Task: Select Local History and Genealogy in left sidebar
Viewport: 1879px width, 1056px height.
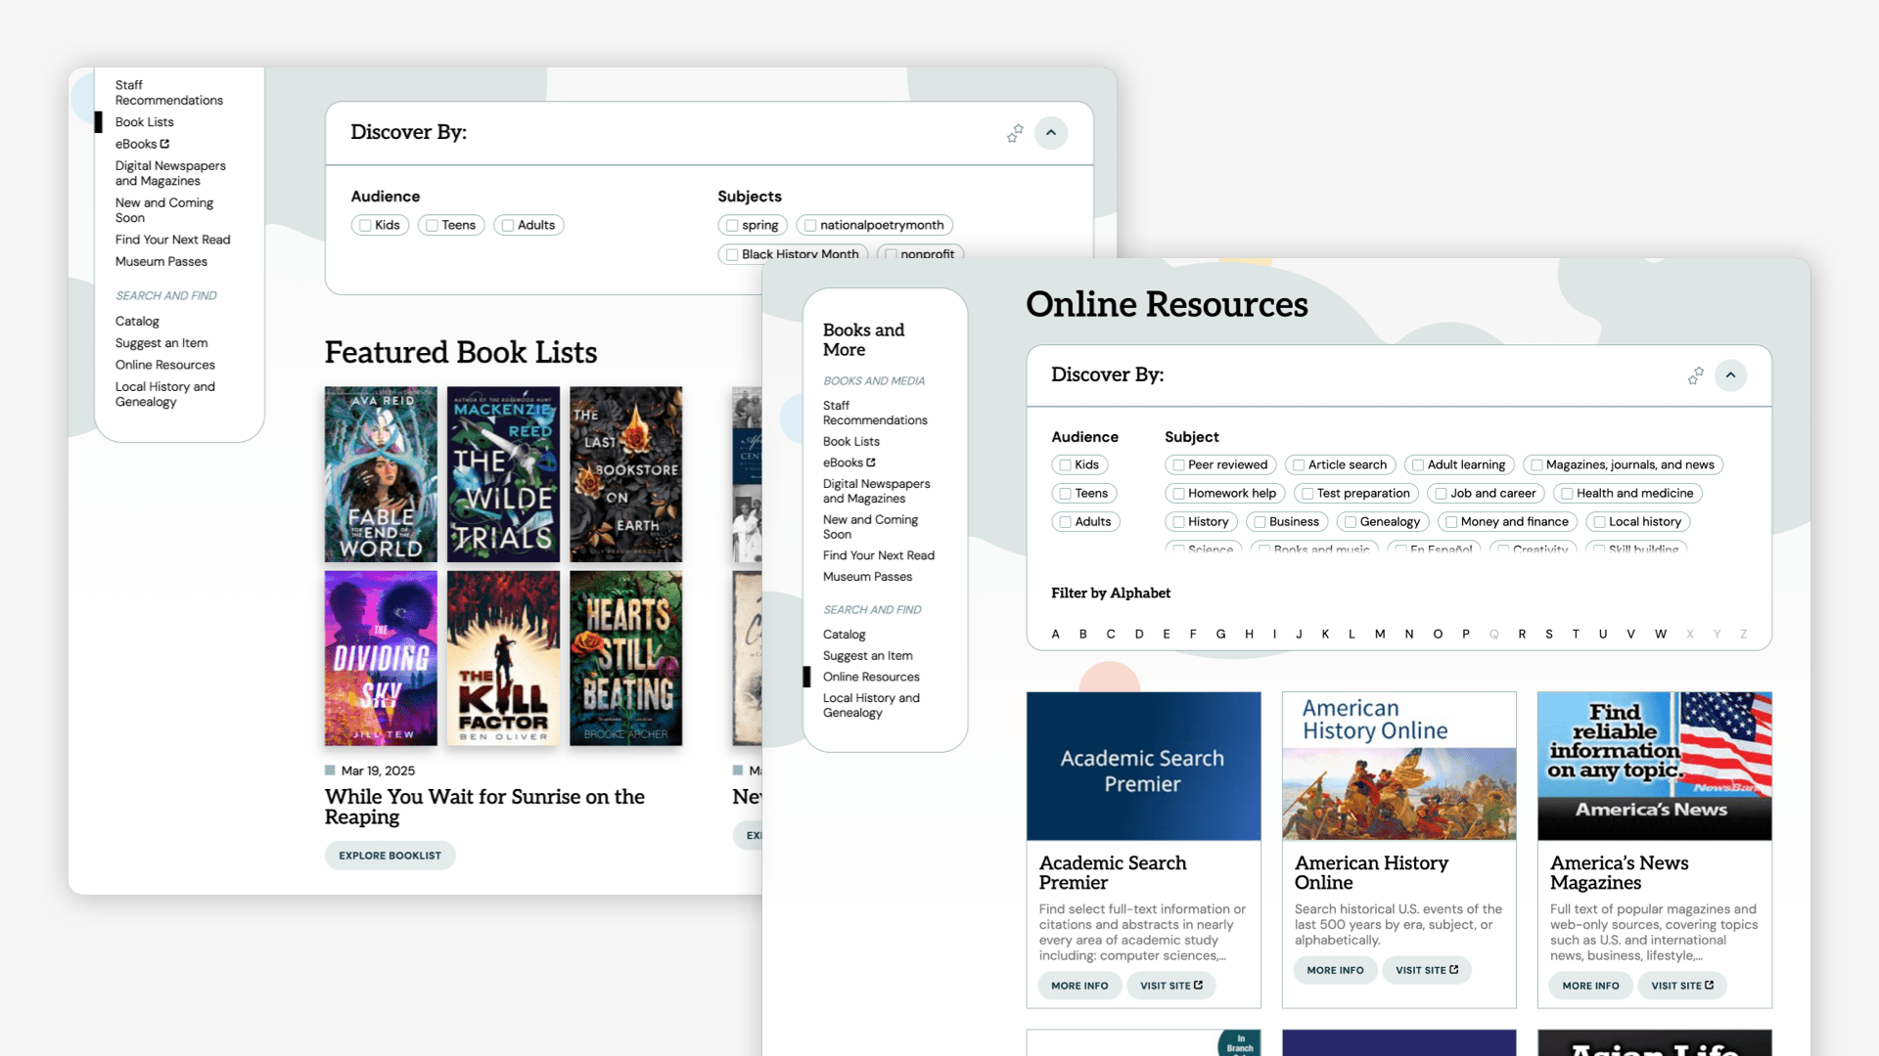Action: 164,394
